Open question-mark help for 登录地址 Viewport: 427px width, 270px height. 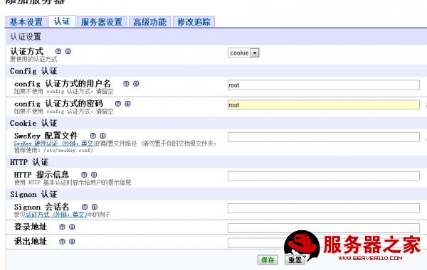[x=63, y=227]
